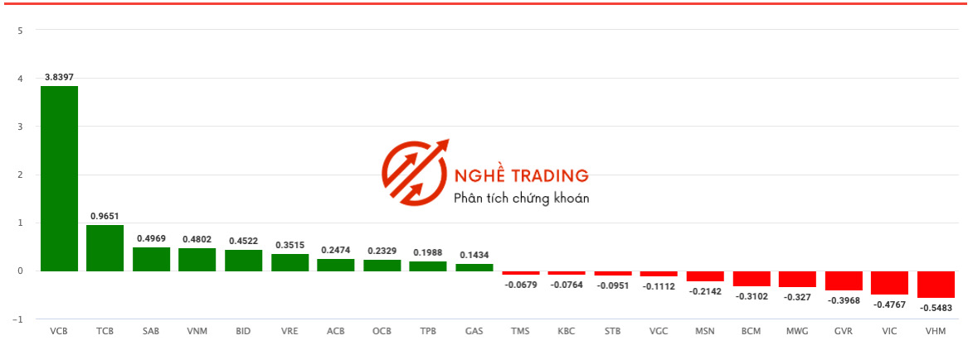The image size is (973, 345).
Task: Select the green VRE bar
Action: [x=289, y=262]
